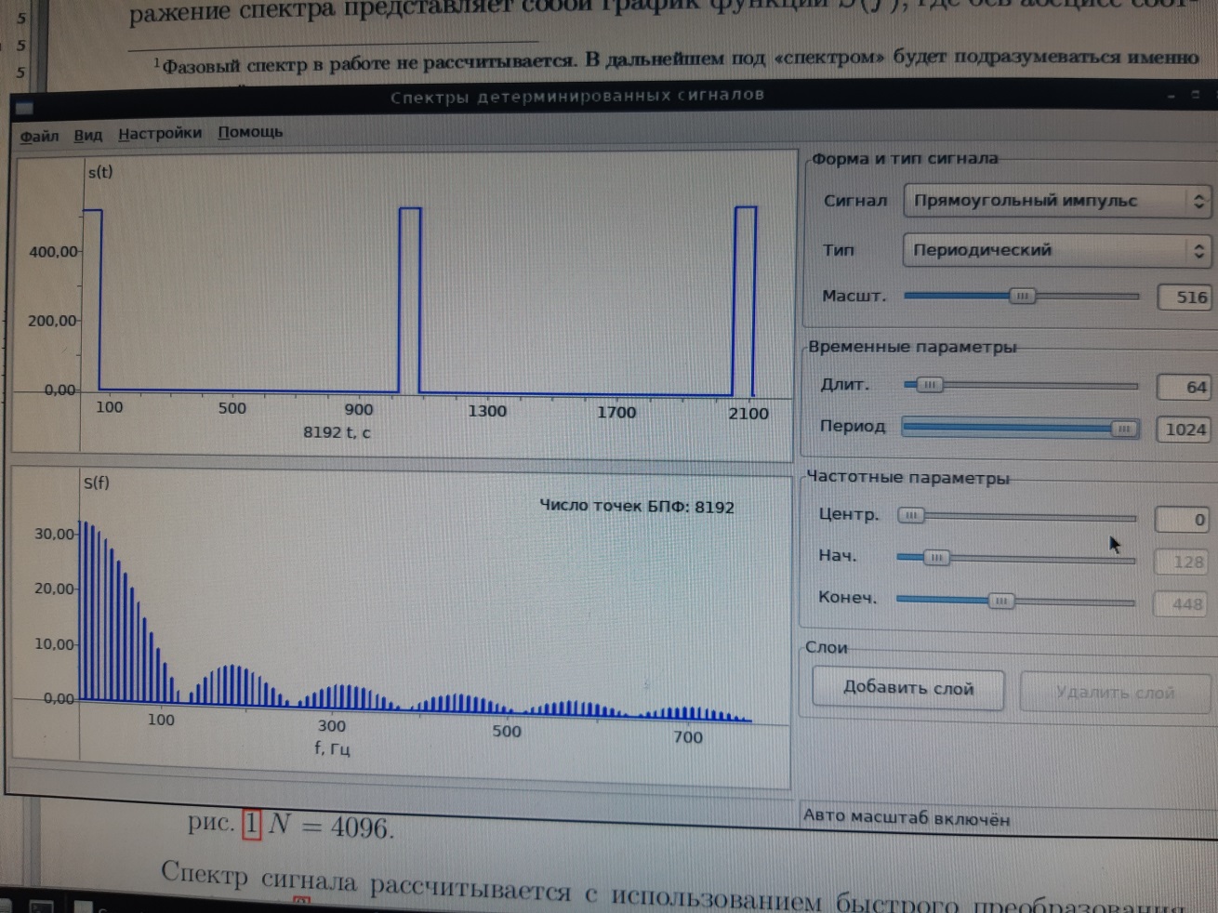Image resolution: width=1218 pixels, height=913 pixels.
Task: Open the Вид menu
Action: (88, 135)
